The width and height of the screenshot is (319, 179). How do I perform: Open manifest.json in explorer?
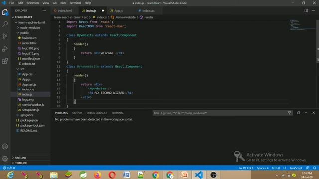[x=31, y=59]
